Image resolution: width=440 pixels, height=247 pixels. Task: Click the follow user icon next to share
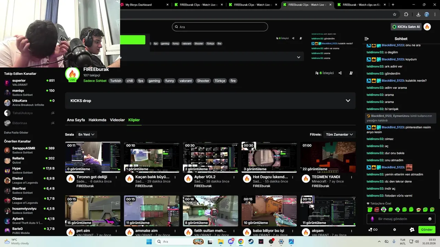coord(351,73)
